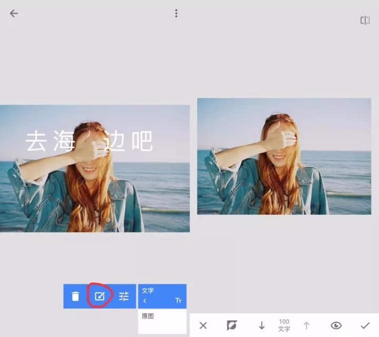
Task: Tap the 100 文字 brush value
Action: [284, 325]
